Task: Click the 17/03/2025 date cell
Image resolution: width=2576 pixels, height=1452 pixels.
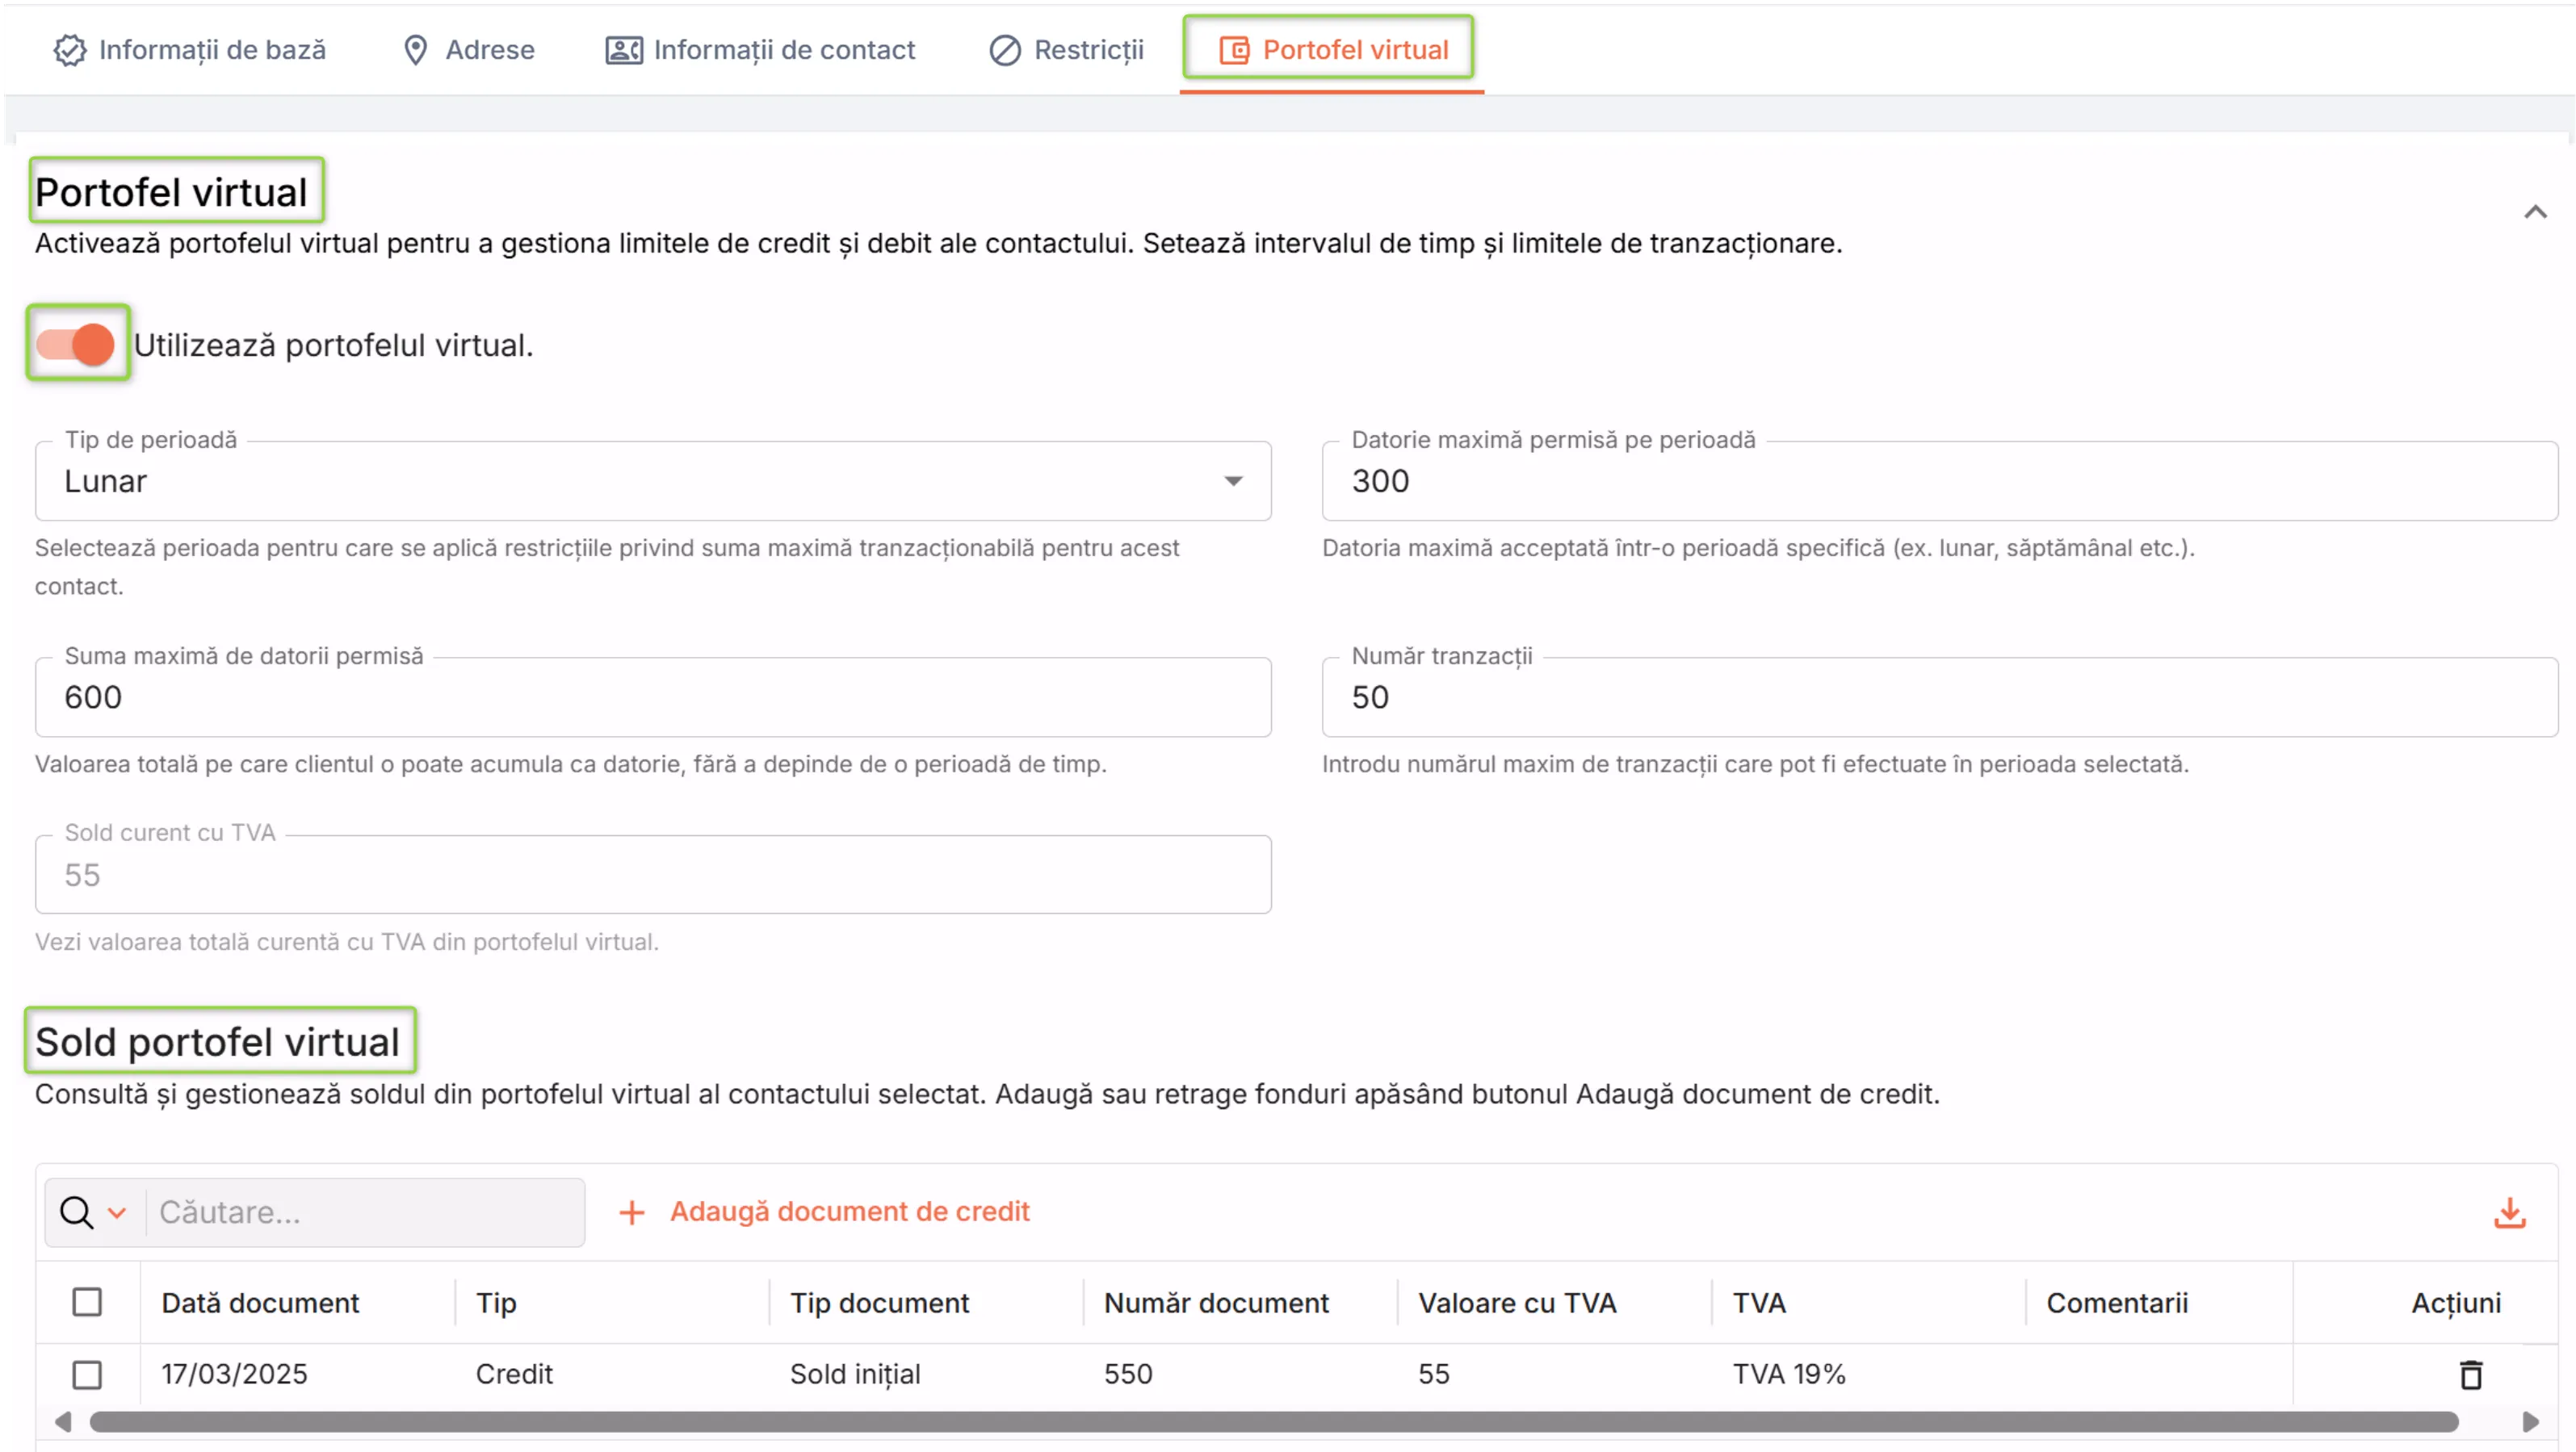Action: point(234,1374)
